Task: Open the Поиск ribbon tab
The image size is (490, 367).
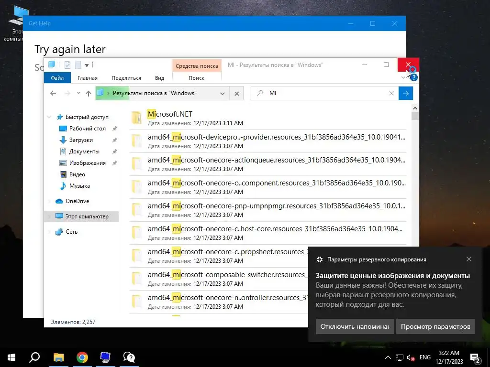Action: (196, 78)
